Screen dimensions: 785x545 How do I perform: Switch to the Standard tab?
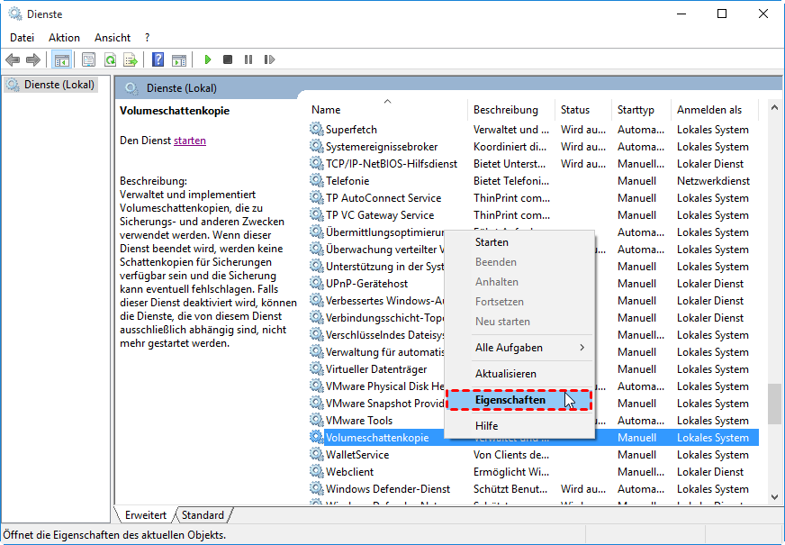point(203,515)
